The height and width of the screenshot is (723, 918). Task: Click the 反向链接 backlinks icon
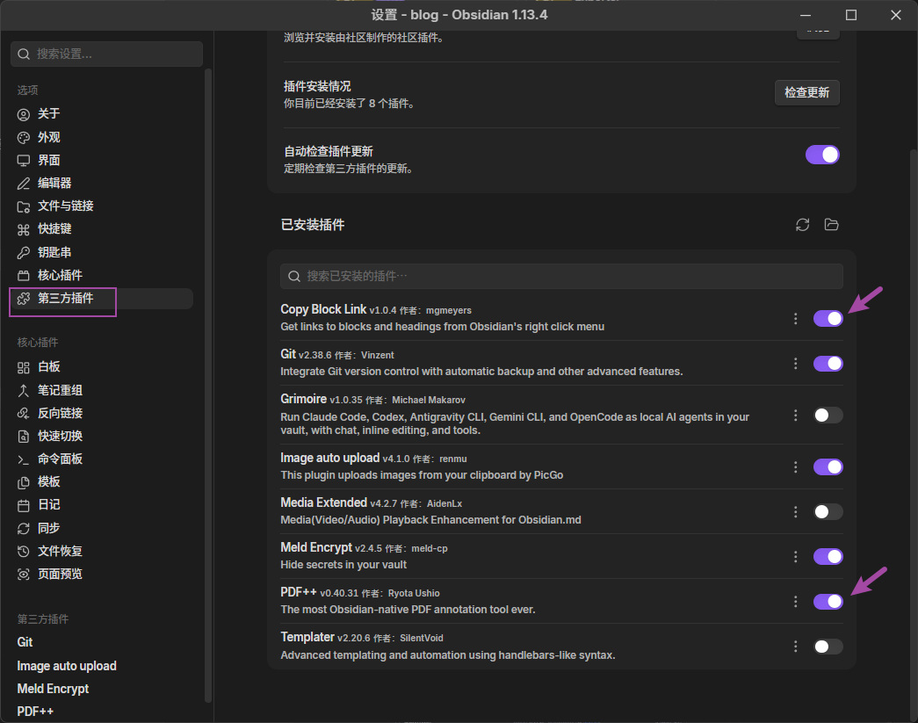[24, 413]
